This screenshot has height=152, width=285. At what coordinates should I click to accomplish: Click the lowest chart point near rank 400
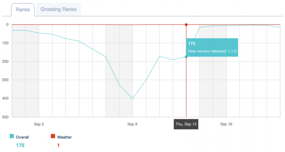[x=132, y=98]
